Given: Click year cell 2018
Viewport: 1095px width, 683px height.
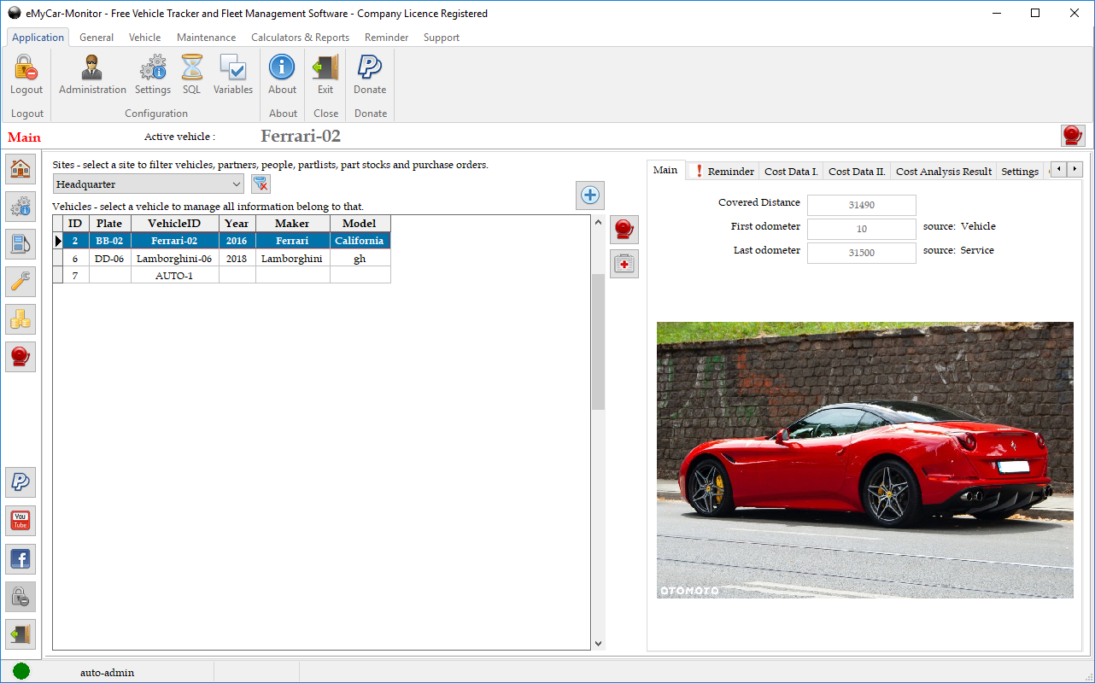Looking at the screenshot, I should pyautogui.click(x=237, y=258).
